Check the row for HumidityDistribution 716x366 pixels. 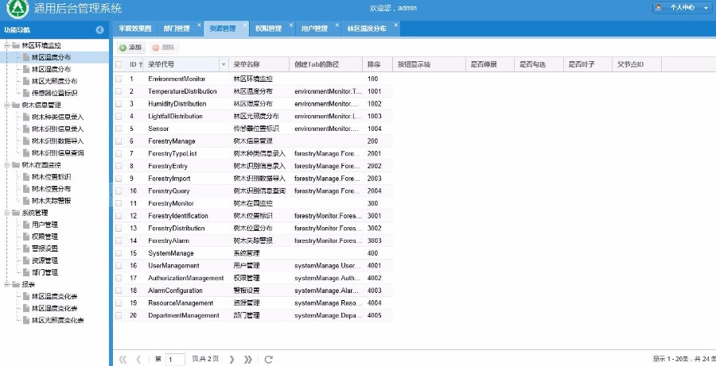pos(119,104)
